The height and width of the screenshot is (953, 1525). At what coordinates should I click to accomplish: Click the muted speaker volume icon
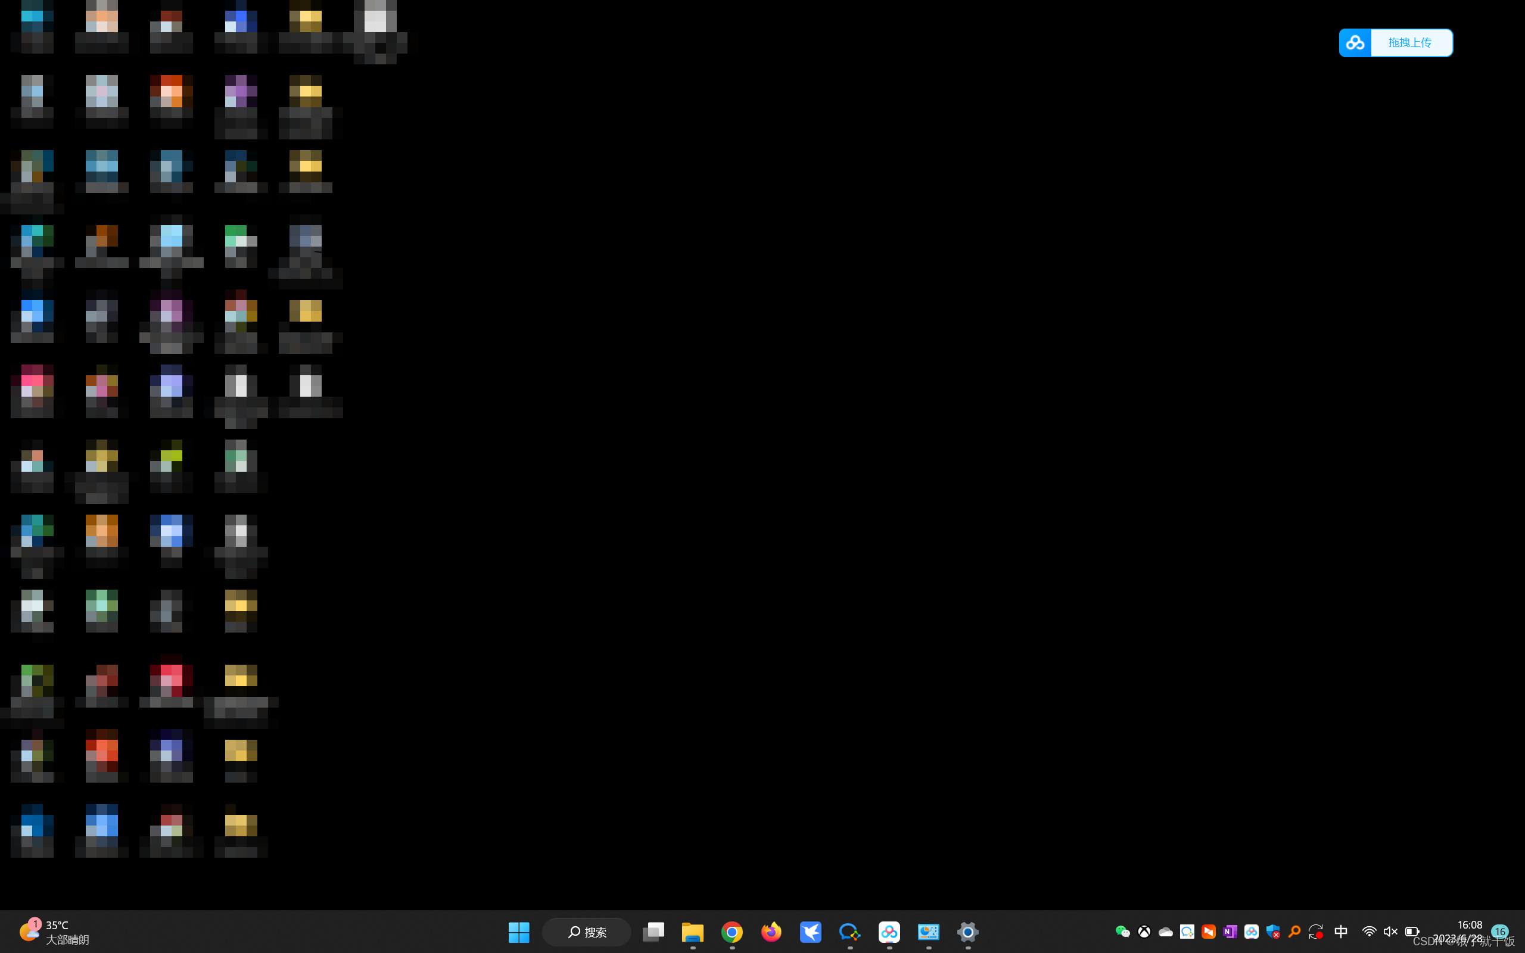tap(1390, 932)
